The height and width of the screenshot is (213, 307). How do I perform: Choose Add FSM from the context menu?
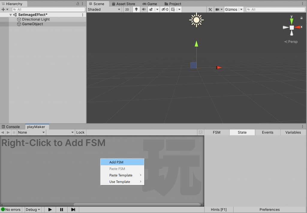point(116,162)
